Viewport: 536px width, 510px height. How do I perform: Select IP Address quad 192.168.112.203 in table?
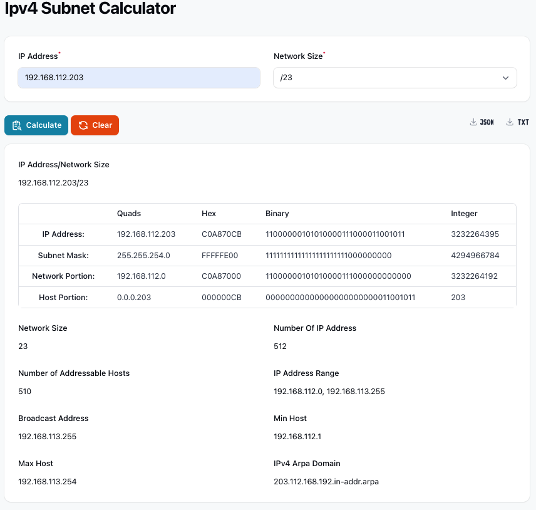[146, 234]
